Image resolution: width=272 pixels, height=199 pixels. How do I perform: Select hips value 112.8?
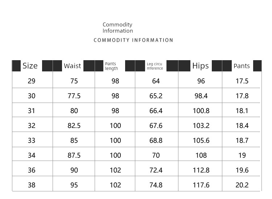point(201,170)
